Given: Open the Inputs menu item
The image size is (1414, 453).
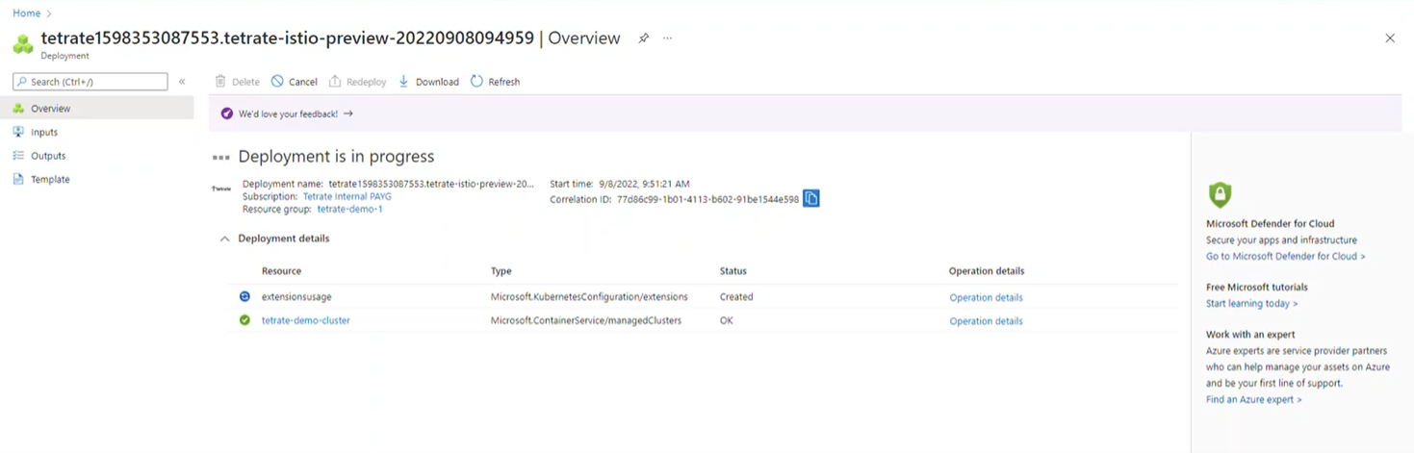Looking at the screenshot, I should 44,133.
